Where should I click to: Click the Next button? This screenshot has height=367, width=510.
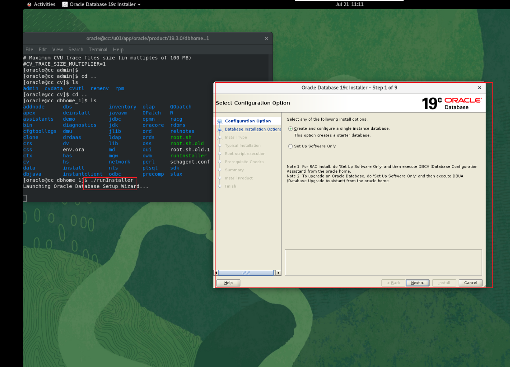click(417, 283)
